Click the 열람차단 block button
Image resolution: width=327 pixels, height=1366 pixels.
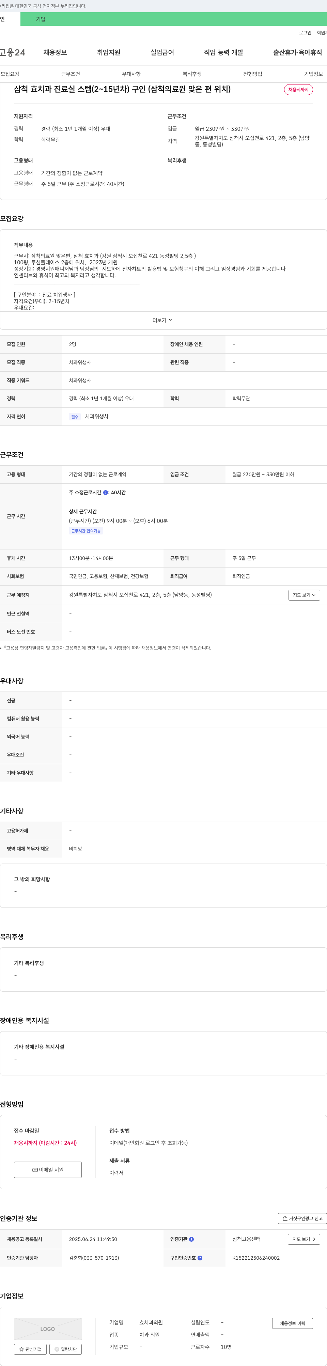tap(65, 1349)
